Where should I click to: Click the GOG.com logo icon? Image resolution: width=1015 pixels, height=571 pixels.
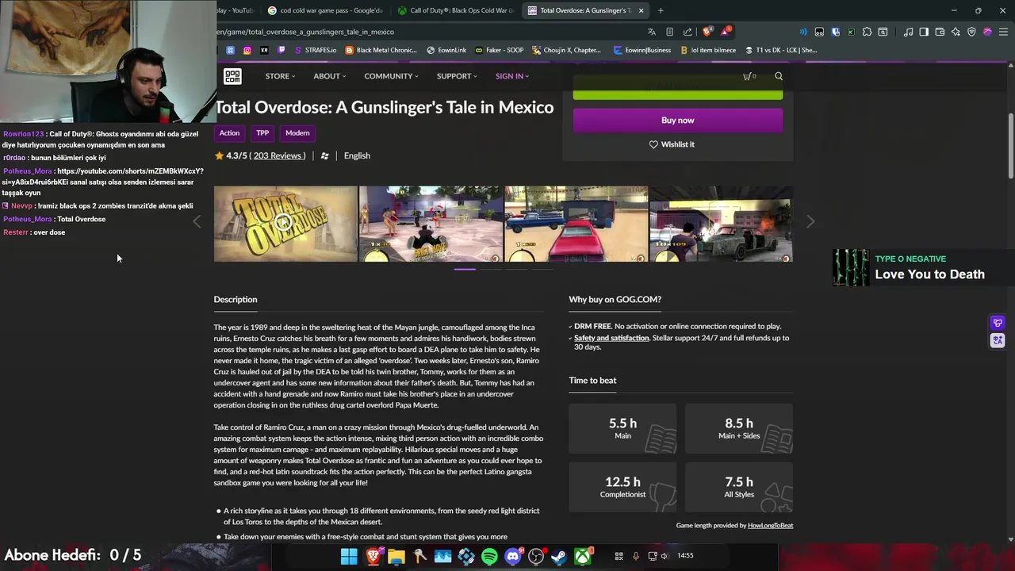click(x=232, y=76)
